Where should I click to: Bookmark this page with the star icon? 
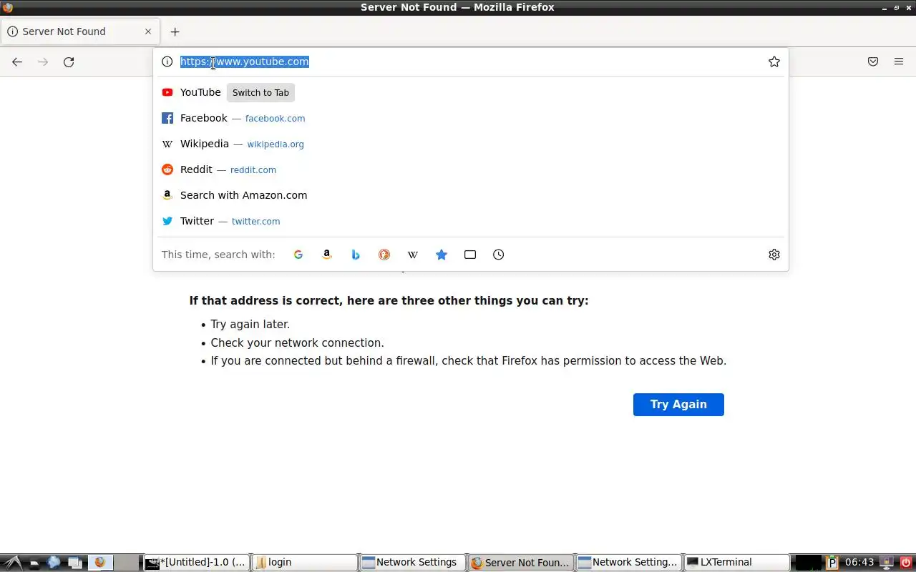tap(774, 61)
